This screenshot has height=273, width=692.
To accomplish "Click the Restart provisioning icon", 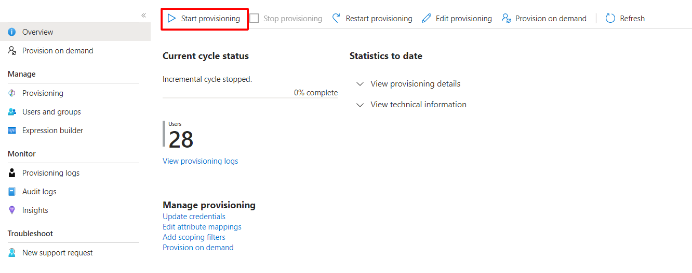I will [x=337, y=19].
